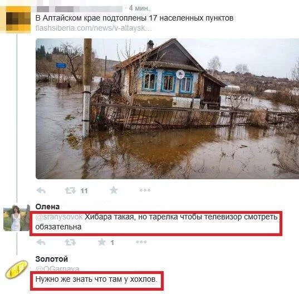Open the flashsiberia.com news link
Image resolution: width=299 pixels, height=294 pixels.
[94, 28]
